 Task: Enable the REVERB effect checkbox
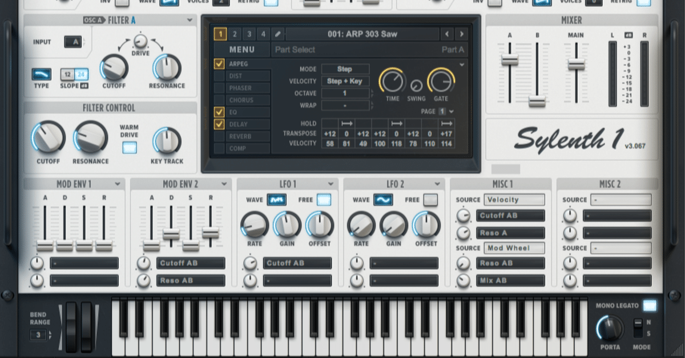(219, 136)
